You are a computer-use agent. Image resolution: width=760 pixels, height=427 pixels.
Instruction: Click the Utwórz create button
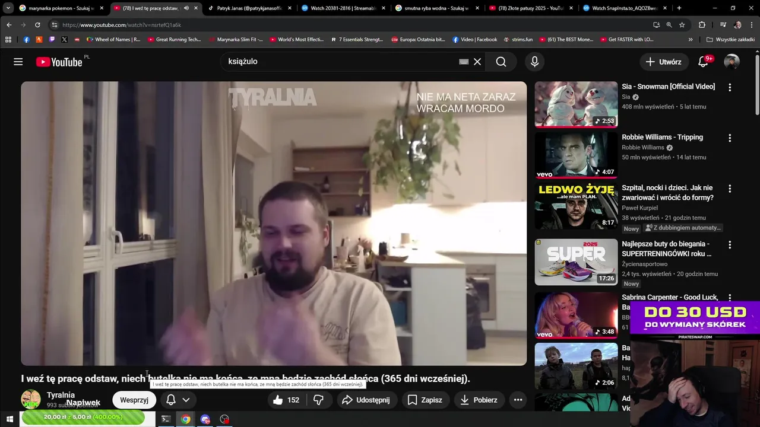[663, 62]
